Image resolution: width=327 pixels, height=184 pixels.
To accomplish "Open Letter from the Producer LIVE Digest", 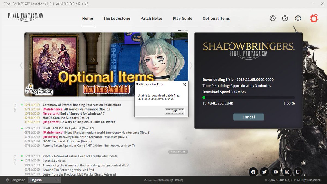I will 79,174.
